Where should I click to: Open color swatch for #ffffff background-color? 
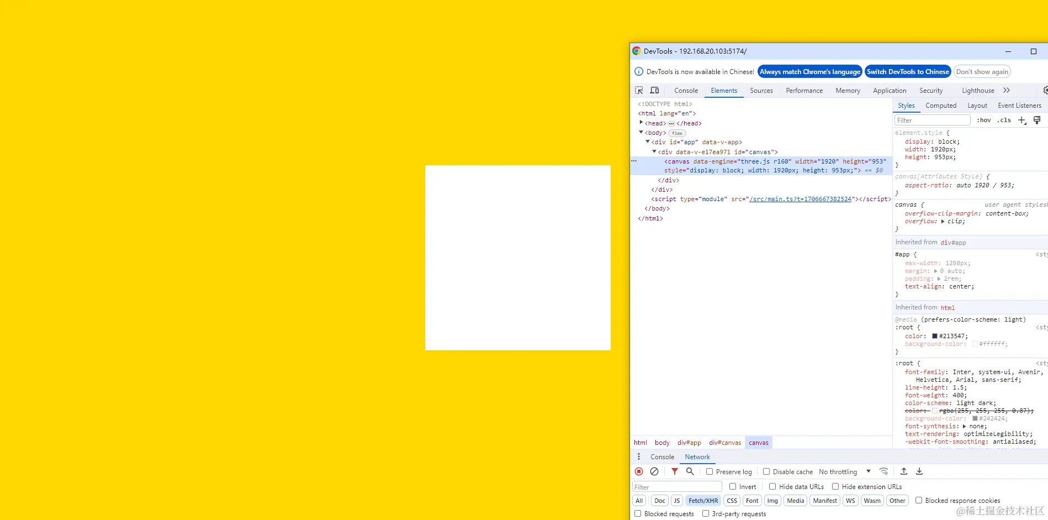pos(975,344)
